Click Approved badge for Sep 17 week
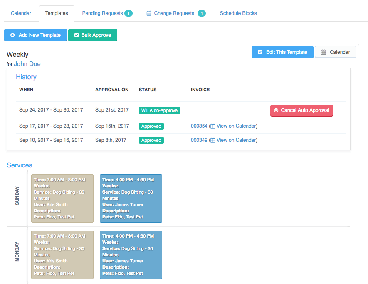The height and width of the screenshot is (284, 368). [151, 126]
